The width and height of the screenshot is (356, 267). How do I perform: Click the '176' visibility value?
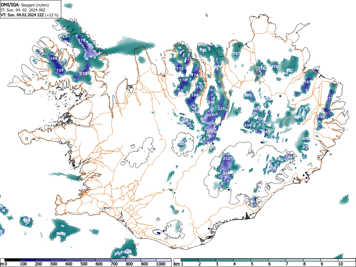coord(183,80)
